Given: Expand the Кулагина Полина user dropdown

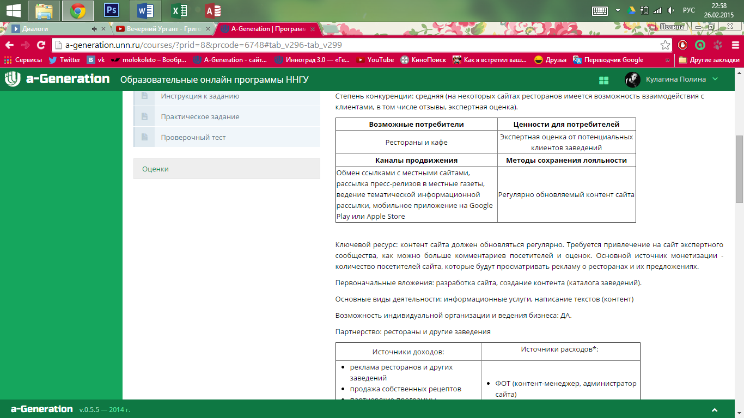Looking at the screenshot, I should (x=715, y=79).
